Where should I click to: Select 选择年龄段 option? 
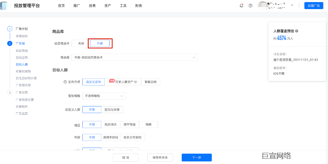pyautogui.click(x=111, y=137)
